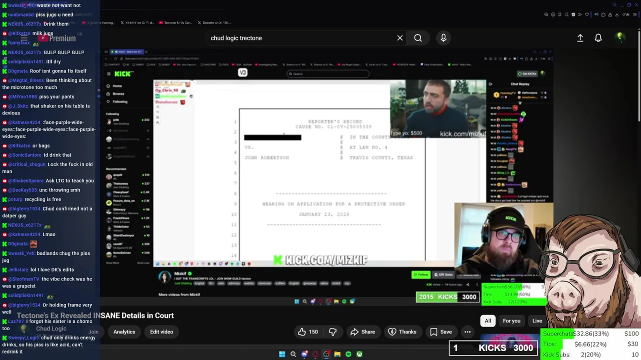
Task: Select the 'All' filter chip
Action: pos(488,320)
